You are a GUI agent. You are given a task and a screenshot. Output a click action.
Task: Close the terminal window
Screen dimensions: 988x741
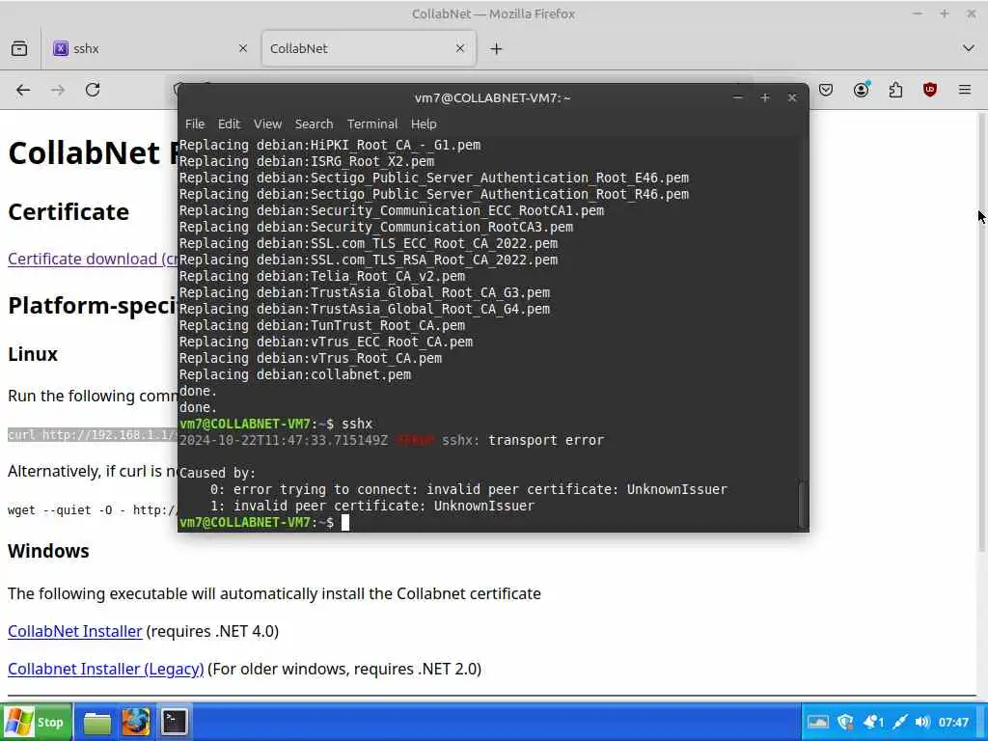[792, 97]
